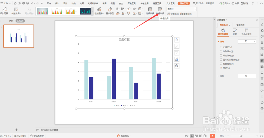264x138 pixels.
Task: Open zoom percentage 85% dropdown
Action: (223, 136)
